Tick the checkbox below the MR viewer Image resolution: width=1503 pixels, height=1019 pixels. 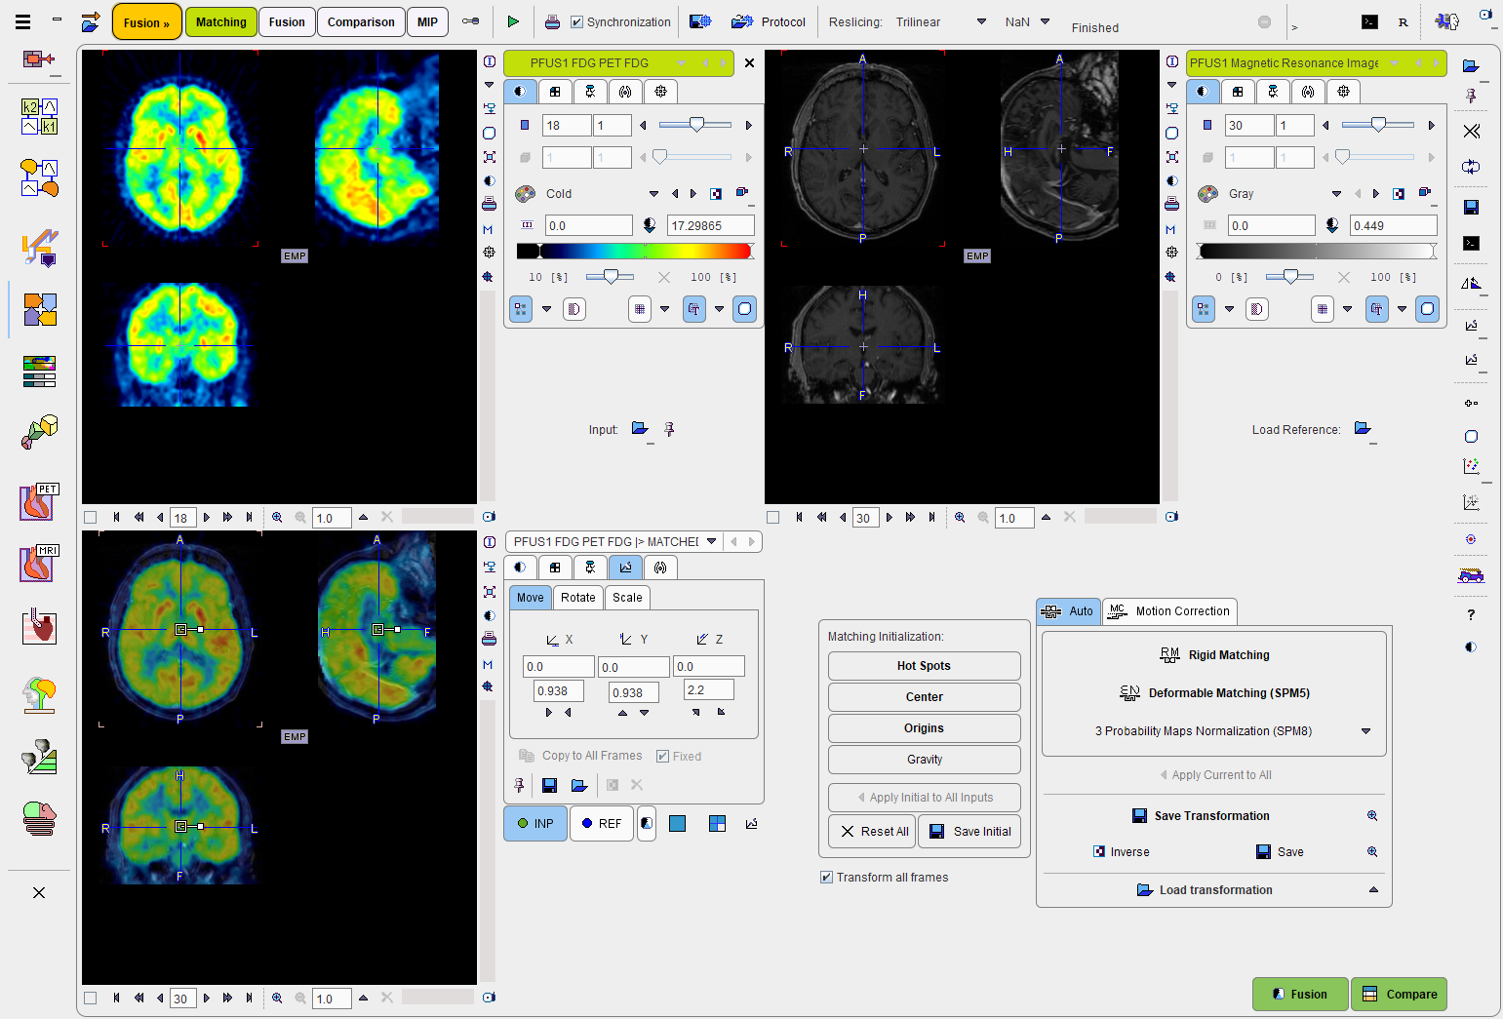click(773, 518)
